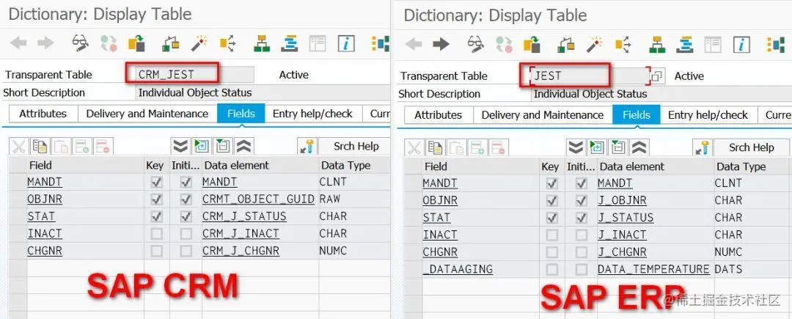Click CRM_JEST table name field
792x319 pixels.
195,75
